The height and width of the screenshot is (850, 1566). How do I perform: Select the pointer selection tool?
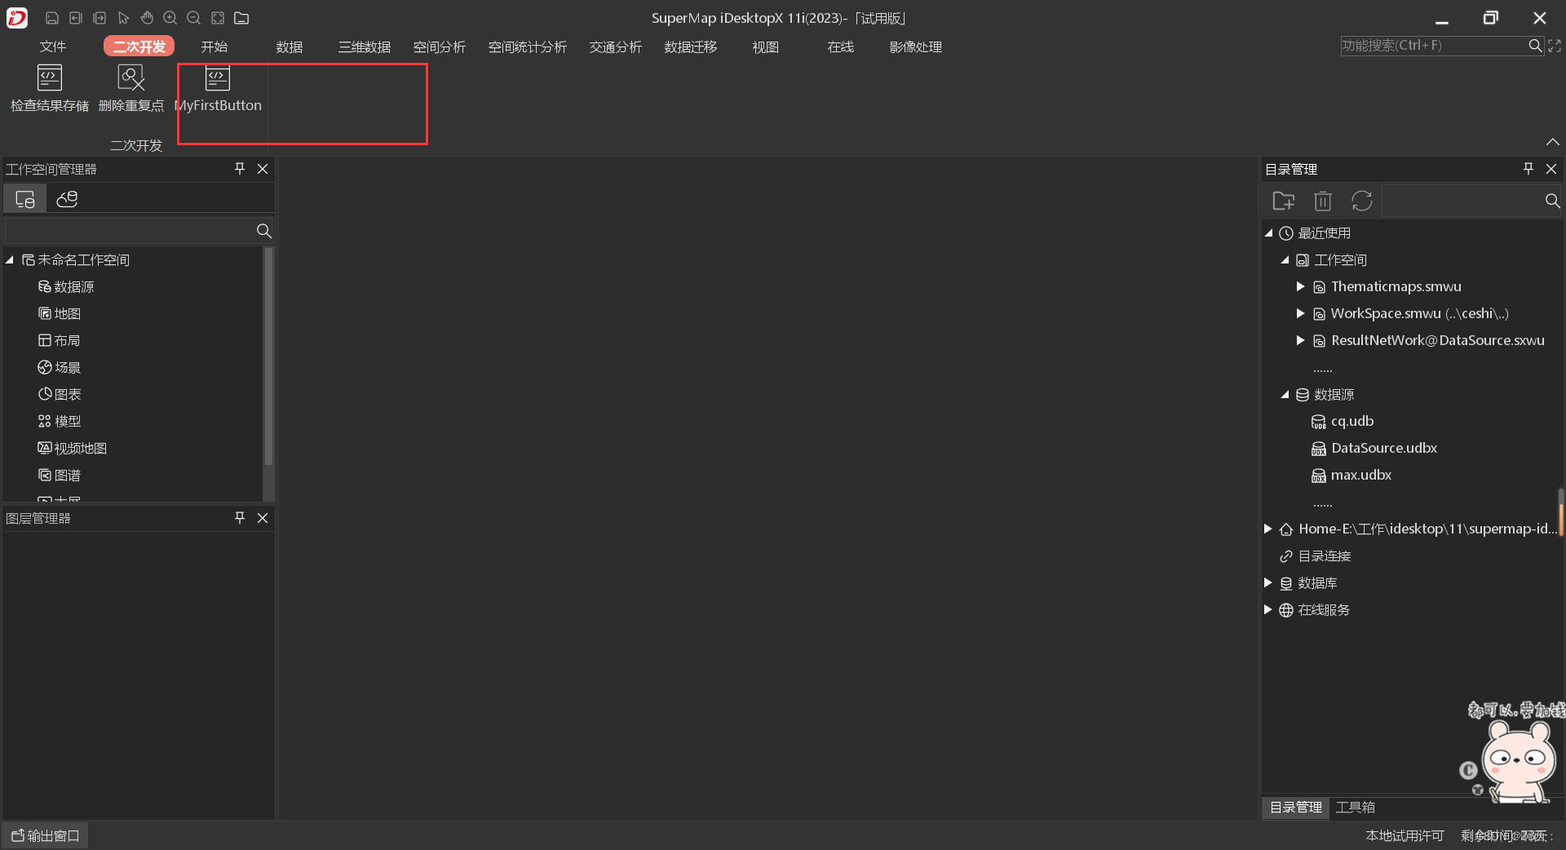point(123,18)
